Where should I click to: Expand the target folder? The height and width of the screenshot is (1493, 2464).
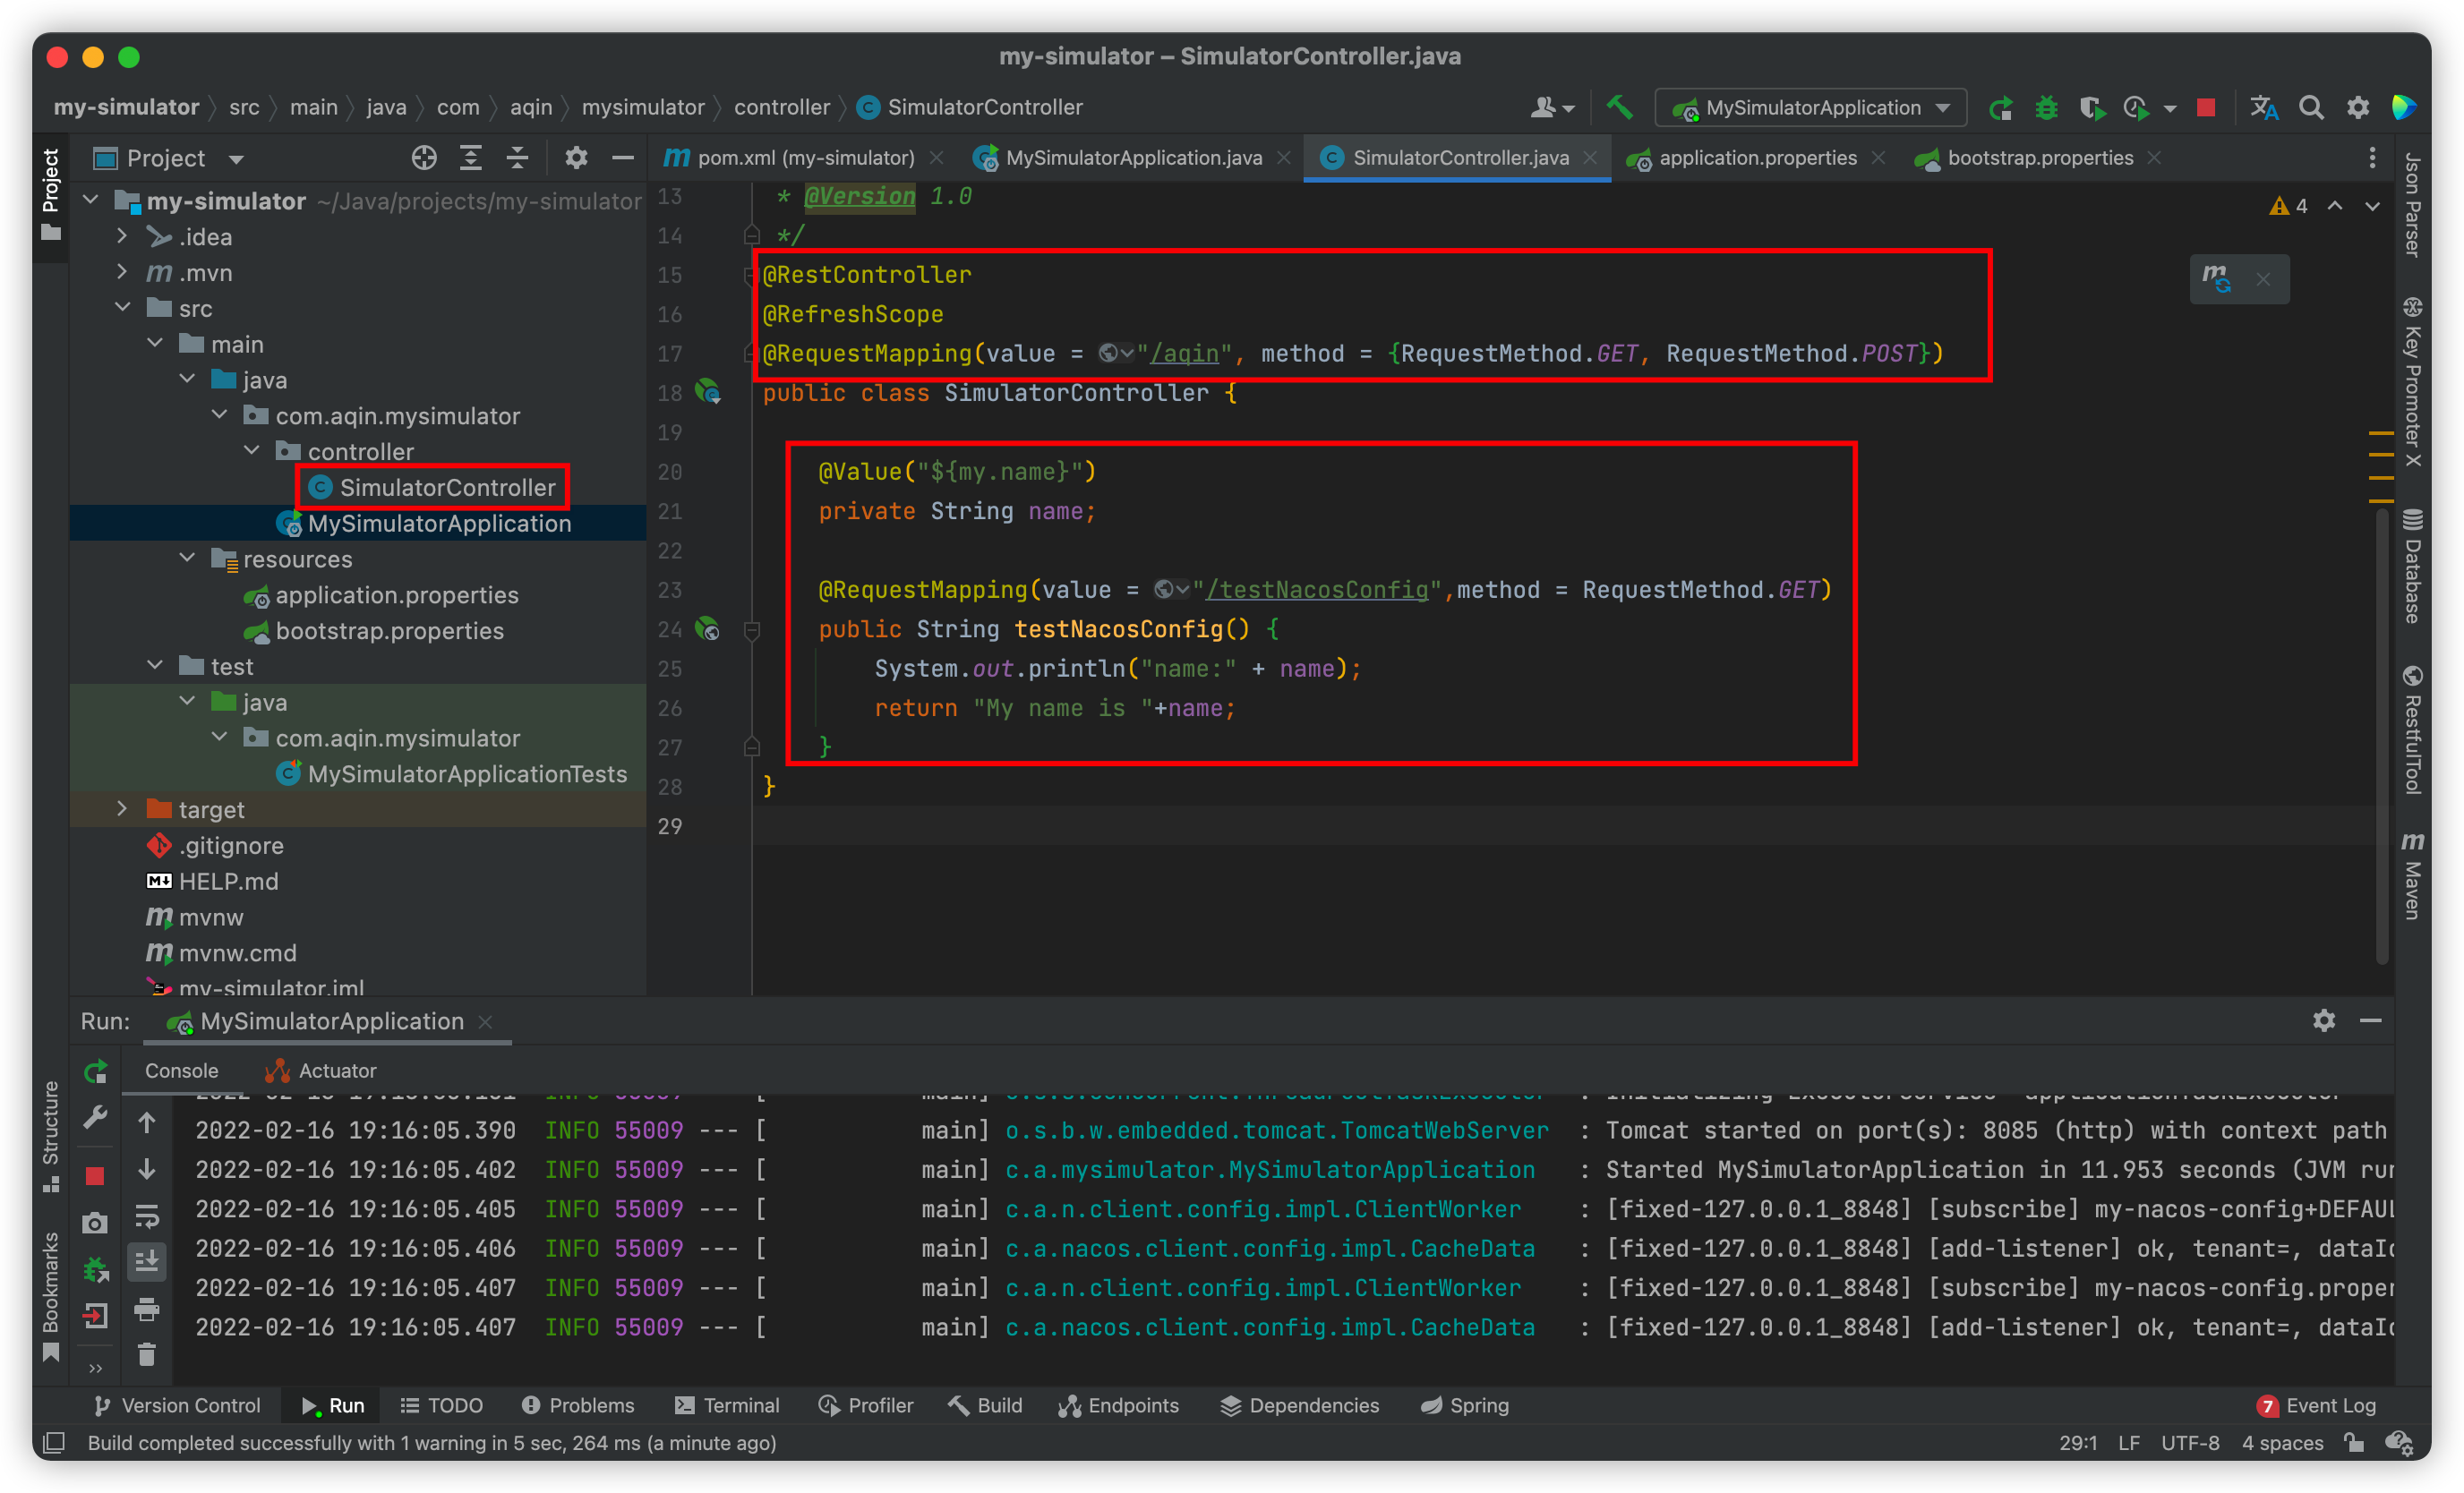(x=121, y=809)
